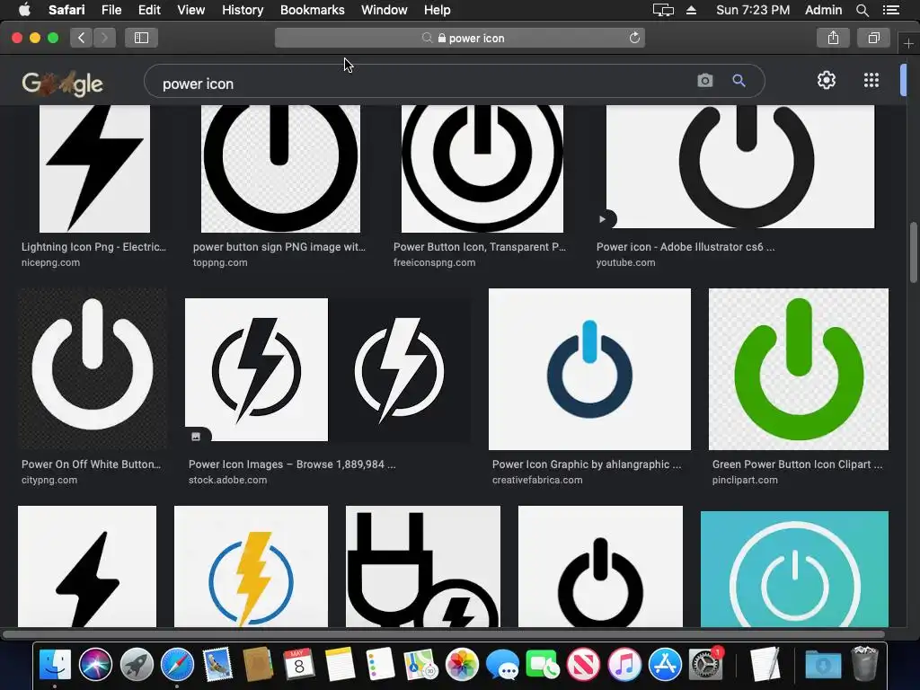Open Google settings gear
Viewport: 920px width, 690px height.
click(x=827, y=80)
